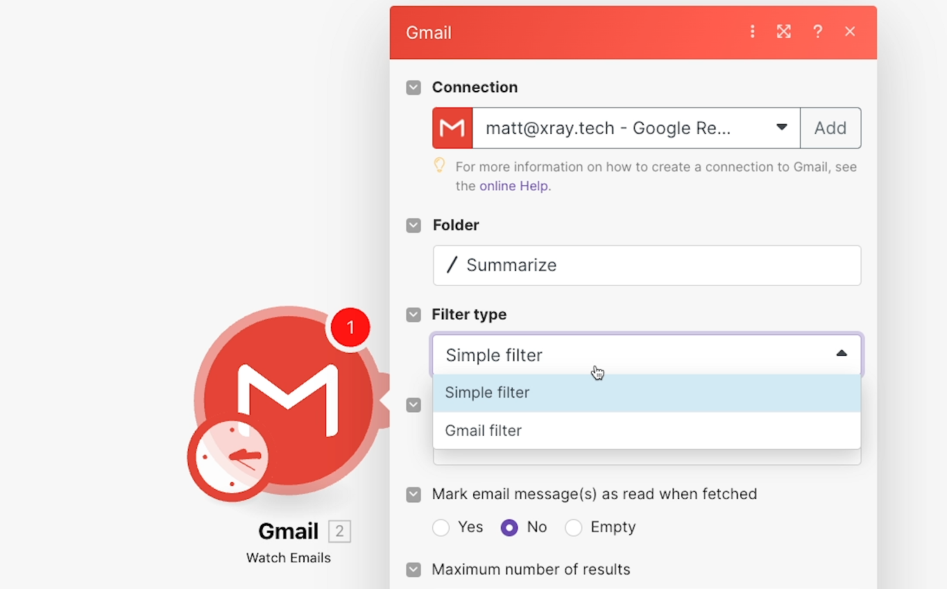947x589 pixels.
Task: Click the Gmail title in panel header
Action: click(429, 33)
